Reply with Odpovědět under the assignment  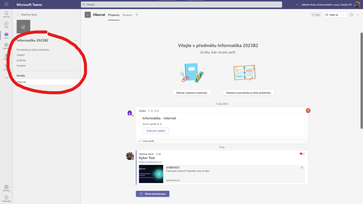click(146, 141)
